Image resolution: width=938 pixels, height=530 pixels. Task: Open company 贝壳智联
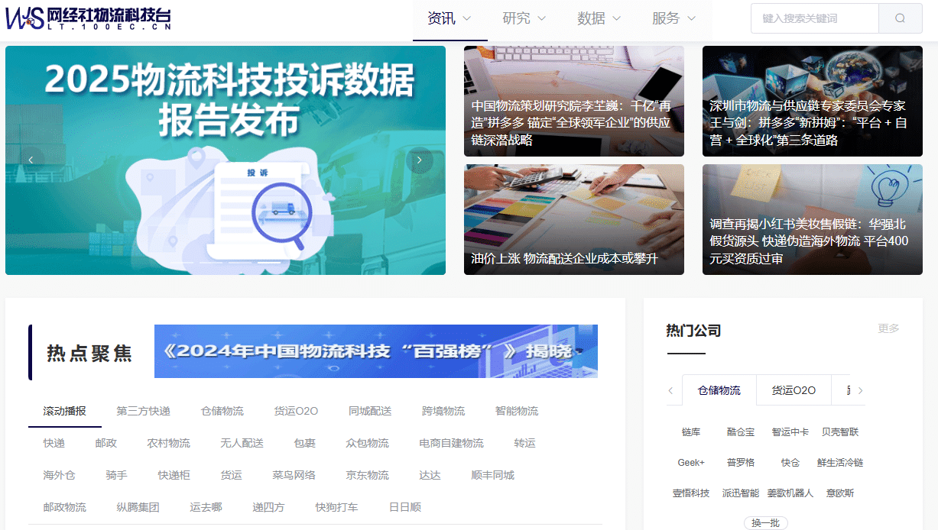click(840, 432)
